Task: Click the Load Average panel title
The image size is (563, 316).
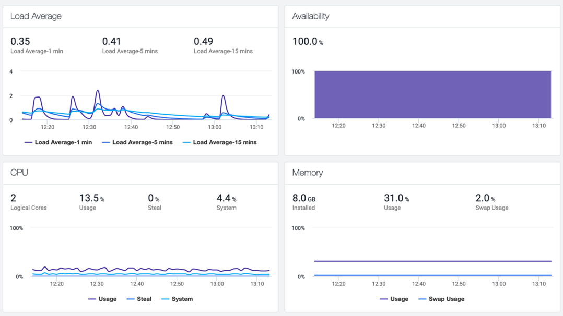Action: click(x=36, y=16)
